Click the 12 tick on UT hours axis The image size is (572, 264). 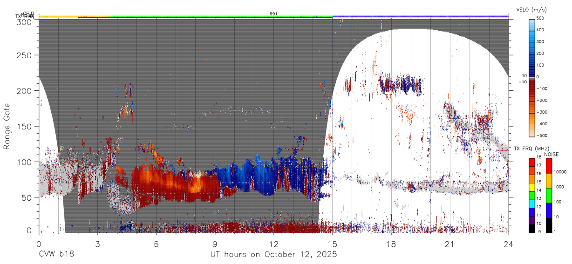pos(274,244)
